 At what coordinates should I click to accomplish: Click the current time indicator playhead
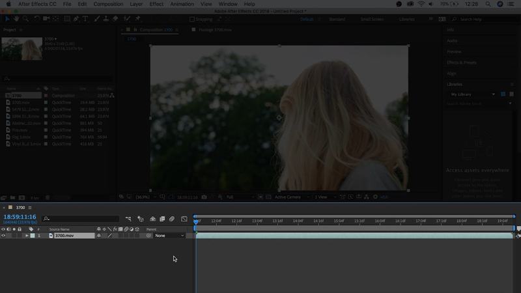click(x=196, y=221)
